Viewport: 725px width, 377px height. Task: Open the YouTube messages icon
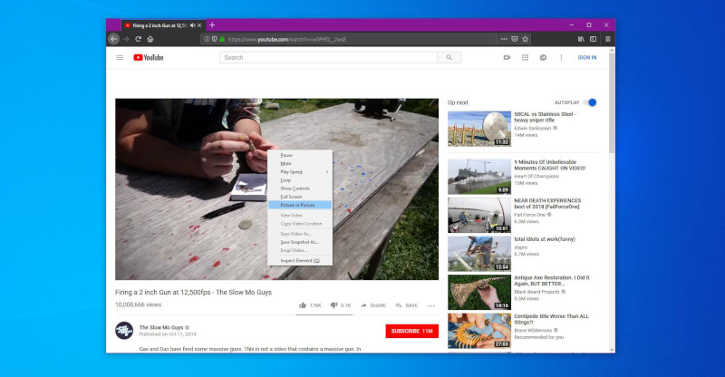tap(543, 57)
